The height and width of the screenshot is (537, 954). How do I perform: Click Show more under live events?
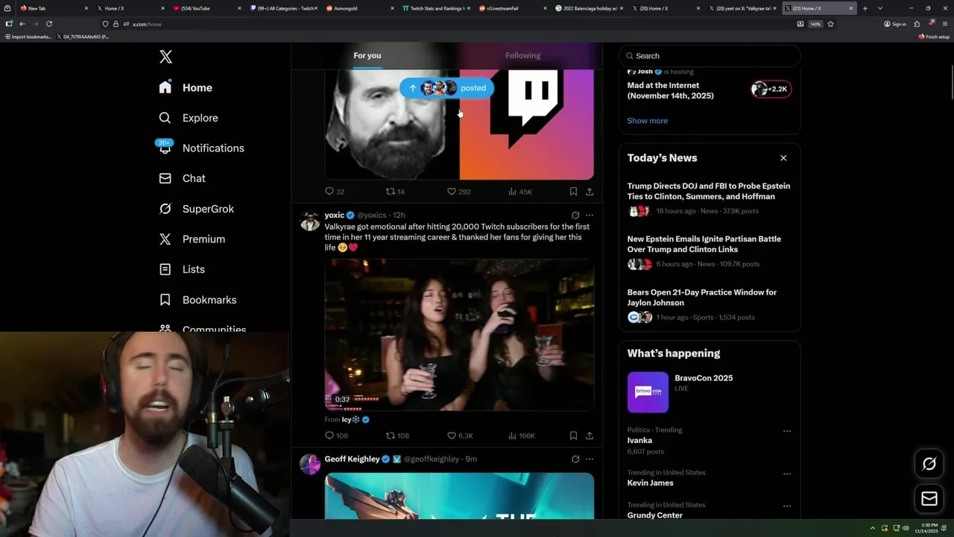(647, 121)
